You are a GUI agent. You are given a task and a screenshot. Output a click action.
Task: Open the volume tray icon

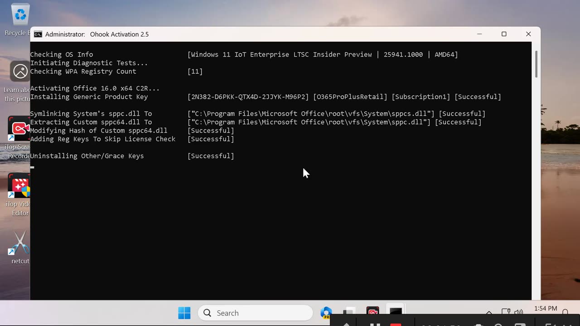[518, 312]
